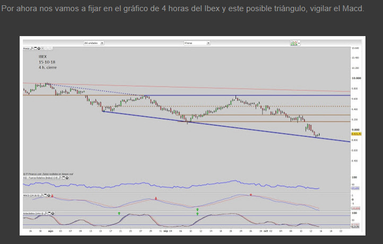Click the "4 h. cierre" annotation

tap(48, 67)
